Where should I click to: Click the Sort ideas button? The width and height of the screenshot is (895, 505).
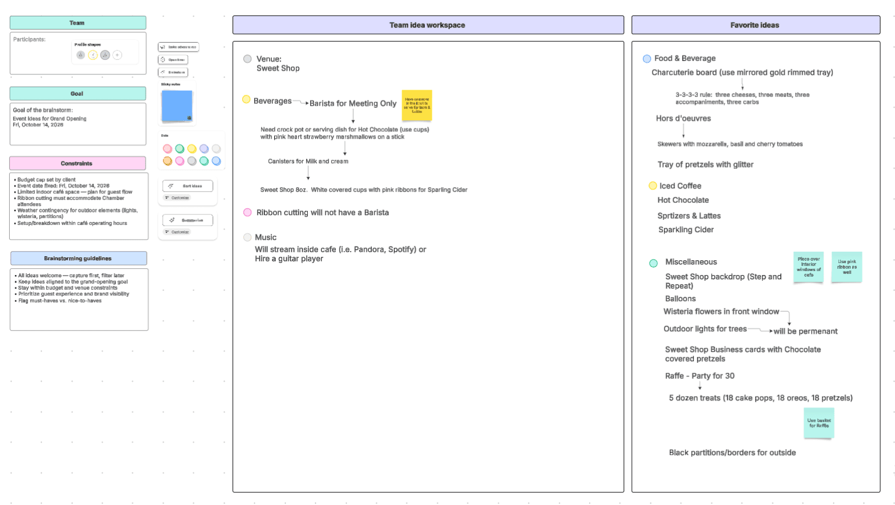pyautogui.click(x=188, y=186)
